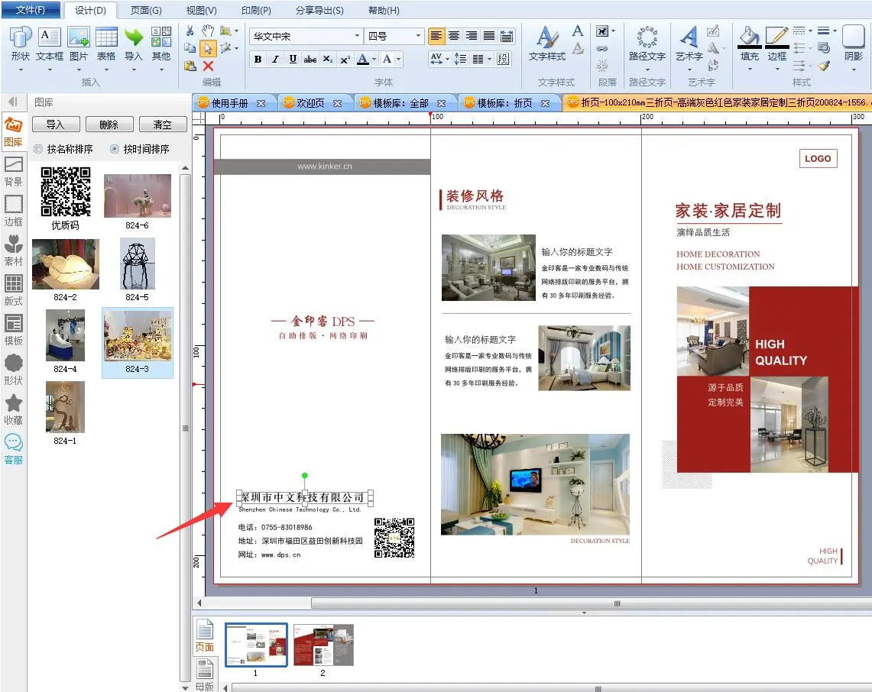Select 按名称排序 sort by name option

(38, 149)
